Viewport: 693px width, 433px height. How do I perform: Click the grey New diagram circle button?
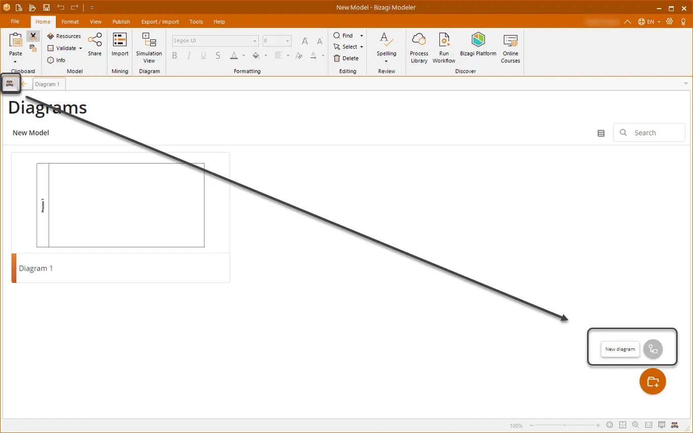click(x=653, y=349)
